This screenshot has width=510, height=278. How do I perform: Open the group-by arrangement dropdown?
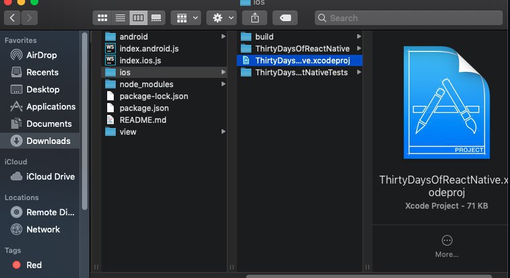pos(186,18)
